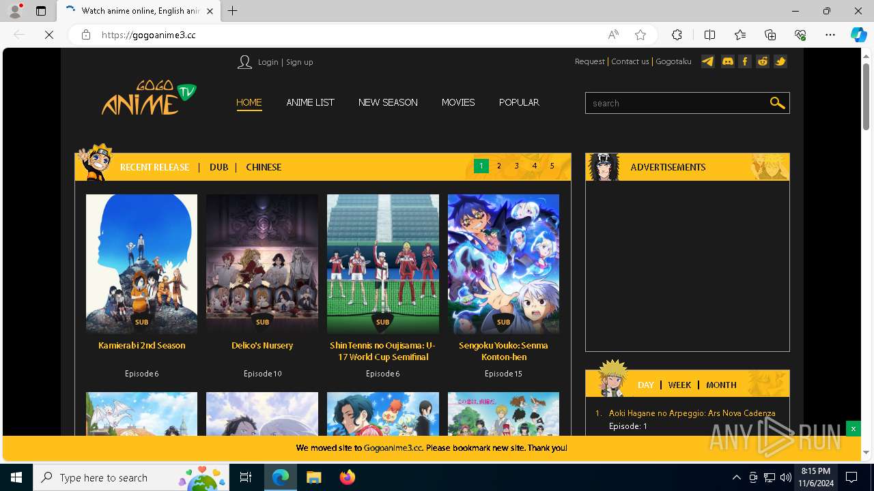Image resolution: width=874 pixels, height=491 pixels.
Task: Switch to CHINESE tab
Action: click(x=264, y=167)
